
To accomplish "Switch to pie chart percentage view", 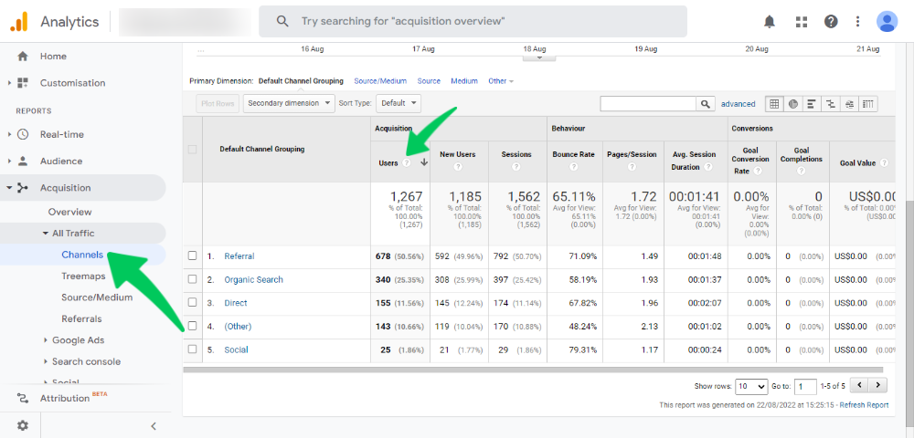I will tap(792, 104).
